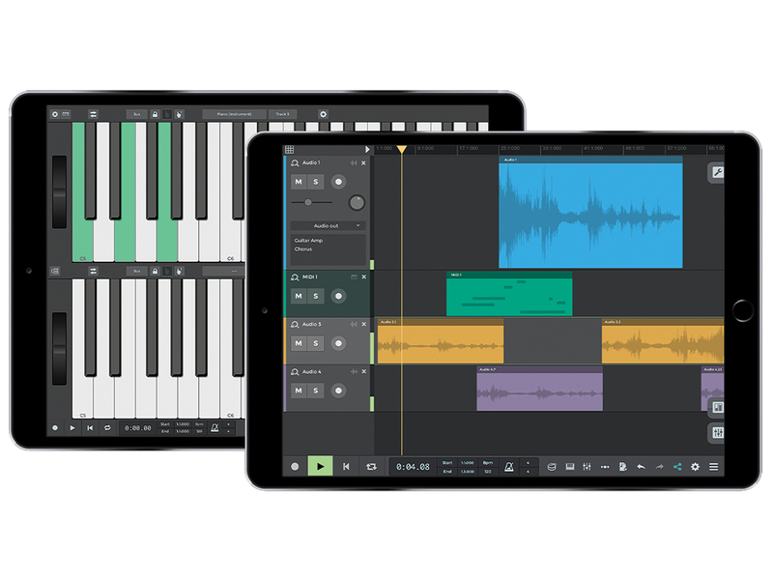Select the blue Audio 1 waveform clip
The height and width of the screenshot is (580, 773).
(589, 215)
